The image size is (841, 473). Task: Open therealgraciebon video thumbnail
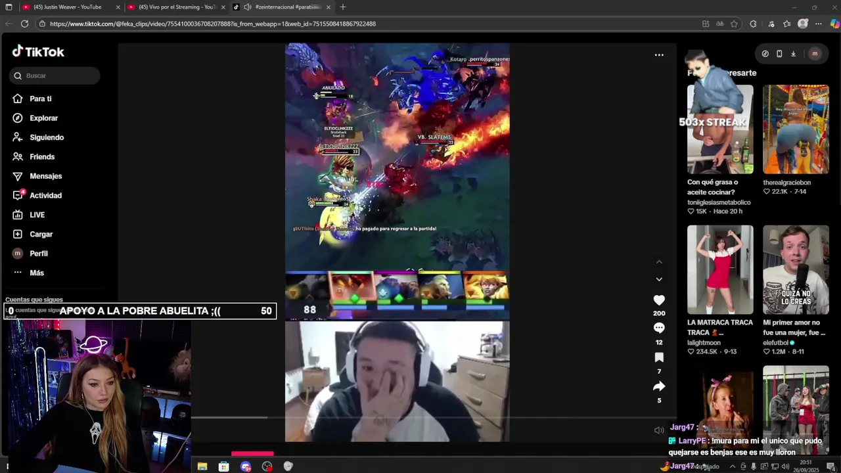pyautogui.click(x=796, y=129)
